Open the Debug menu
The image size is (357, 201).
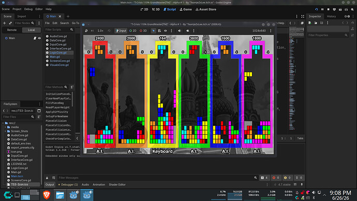tap(28, 9)
